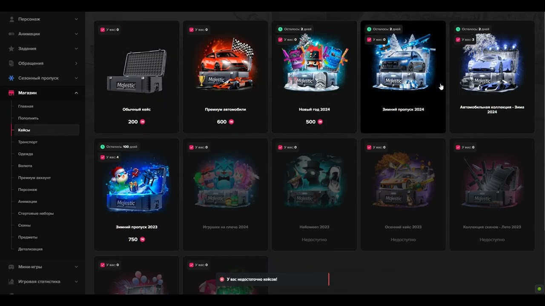Expand the Задания section chevron
Viewport: 545px width, 306px height.
pyautogui.click(x=76, y=48)
